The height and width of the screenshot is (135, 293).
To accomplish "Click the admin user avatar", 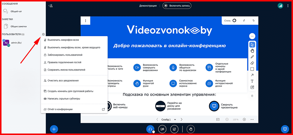I will point(6,43).
